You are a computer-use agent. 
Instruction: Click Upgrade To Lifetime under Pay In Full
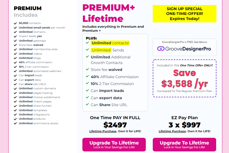point(114,144)
